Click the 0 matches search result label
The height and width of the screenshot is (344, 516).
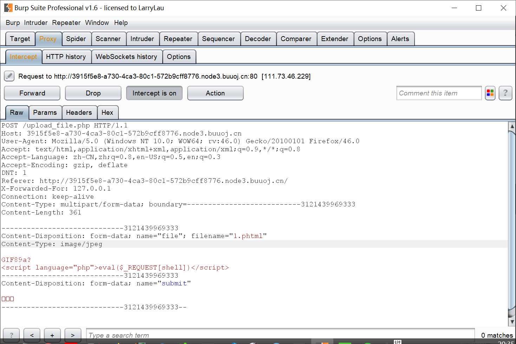[497, 335]
